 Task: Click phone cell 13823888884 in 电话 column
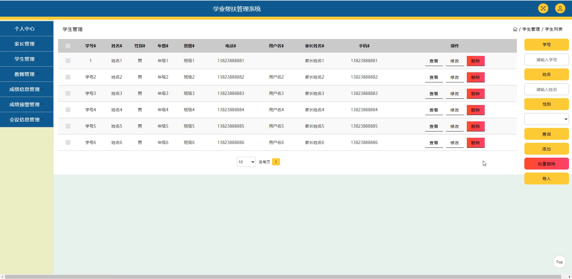231,110
